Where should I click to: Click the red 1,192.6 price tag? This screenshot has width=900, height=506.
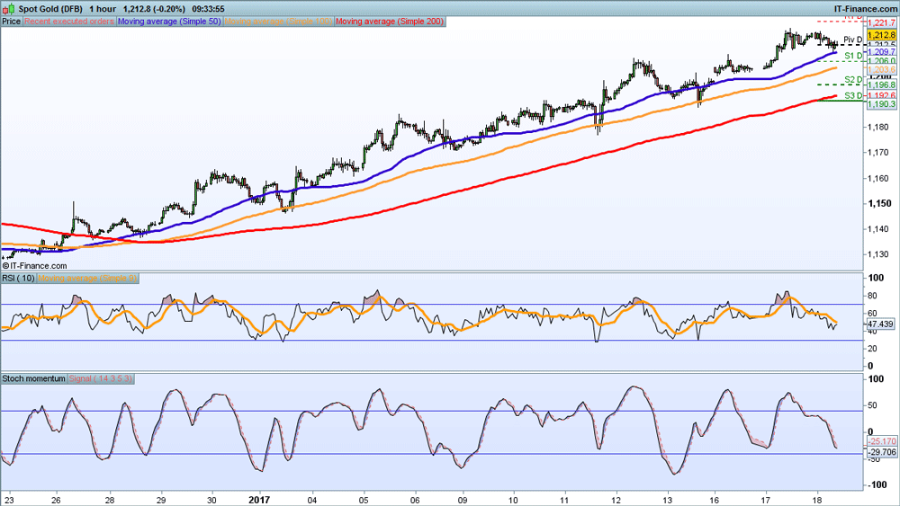point(881,95)
